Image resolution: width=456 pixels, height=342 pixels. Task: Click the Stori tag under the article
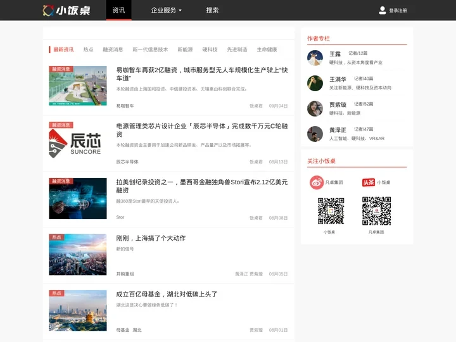120,217
